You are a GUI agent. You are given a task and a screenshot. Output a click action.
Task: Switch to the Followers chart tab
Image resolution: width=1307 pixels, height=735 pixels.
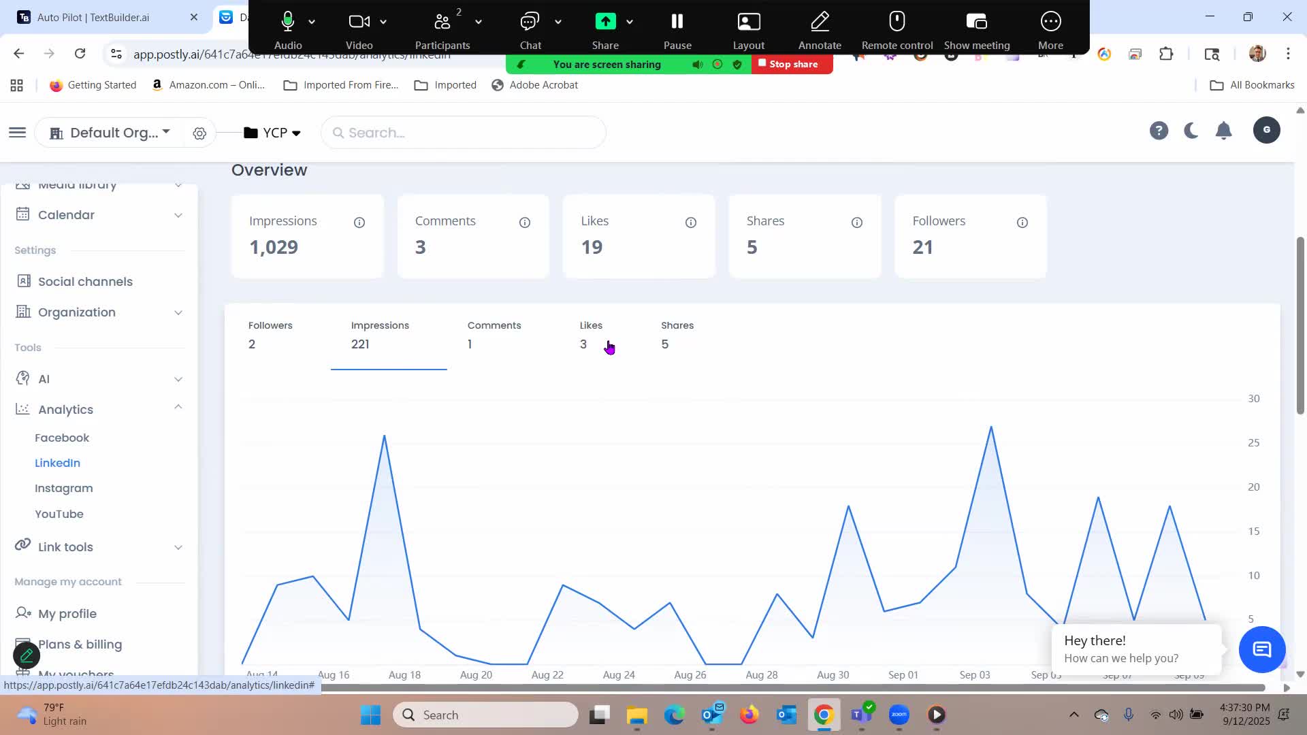[270, 335]
